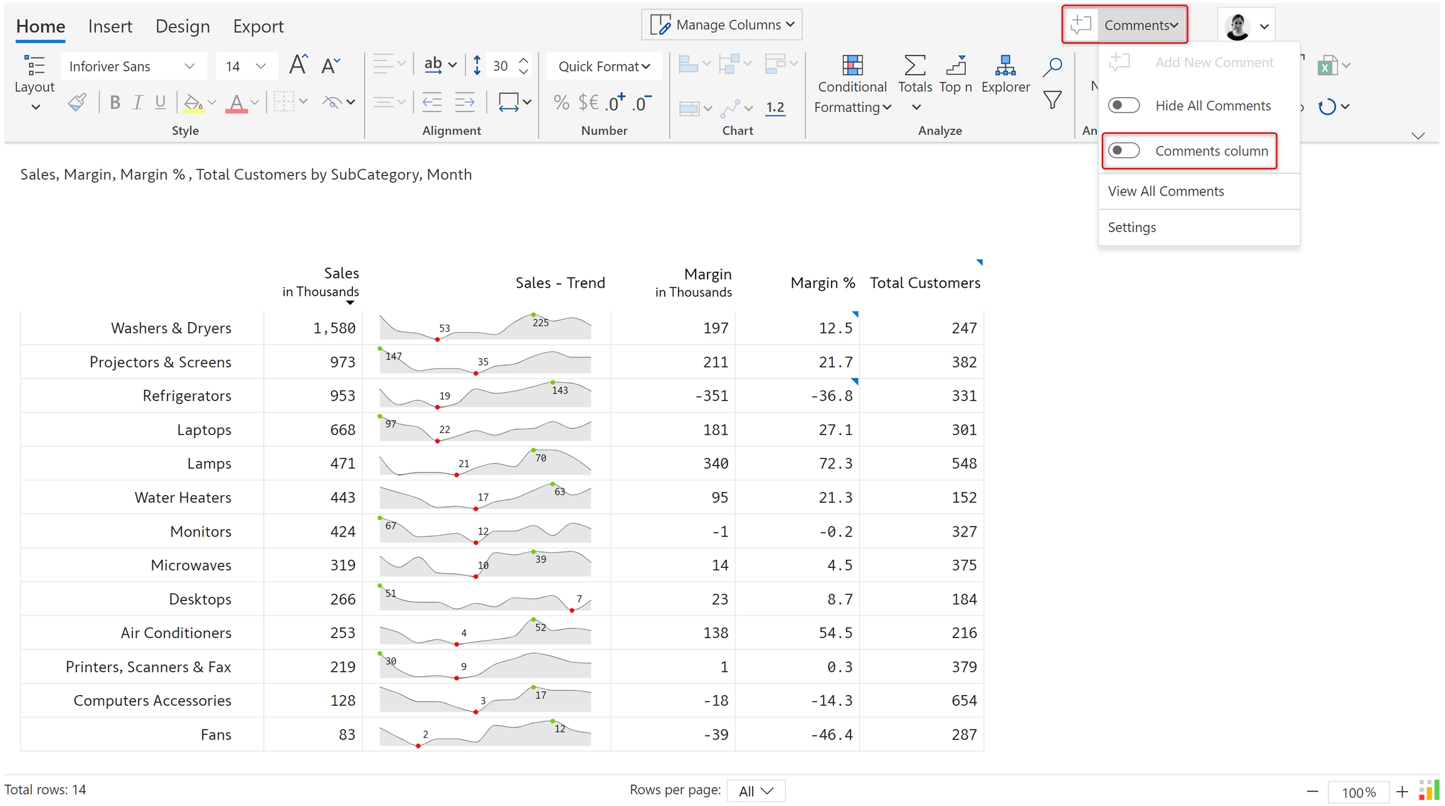Click the increase font size icon
This screenshot has width=1445, height=806.
(299, 65)
